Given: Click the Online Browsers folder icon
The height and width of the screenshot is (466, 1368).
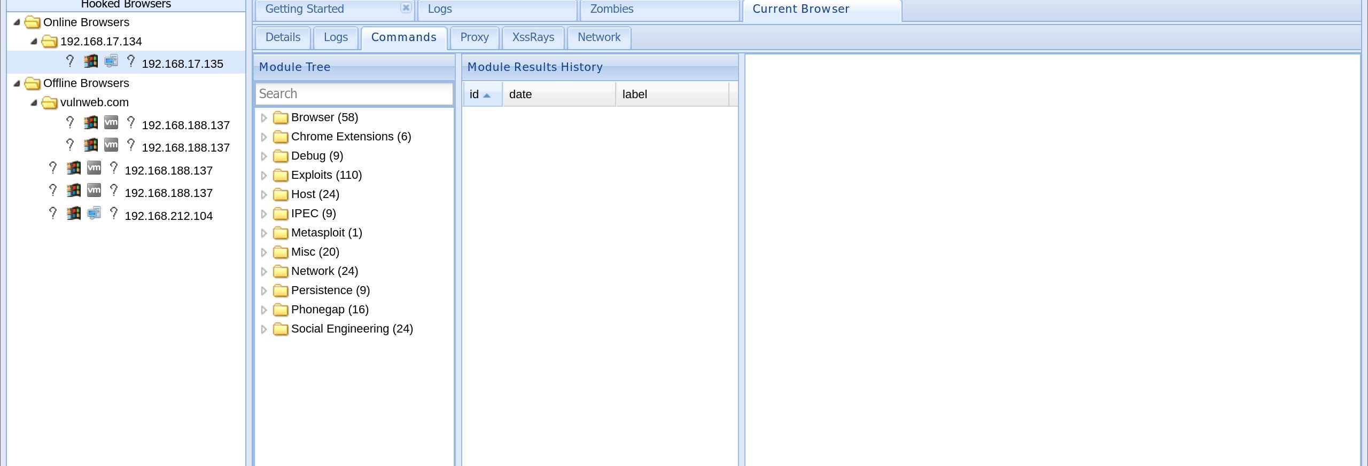Looking at the screenshot, I should (x=32, y=22).
